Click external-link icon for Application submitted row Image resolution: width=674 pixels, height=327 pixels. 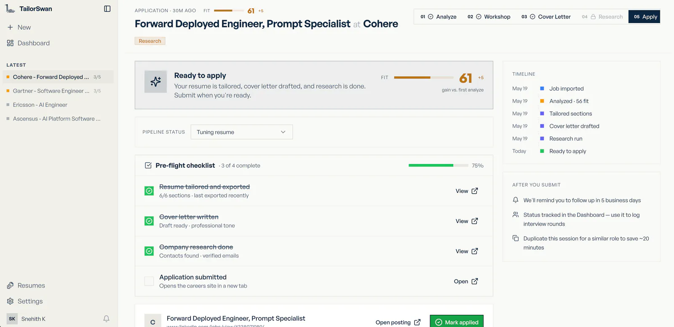click(x=475, y=282)
